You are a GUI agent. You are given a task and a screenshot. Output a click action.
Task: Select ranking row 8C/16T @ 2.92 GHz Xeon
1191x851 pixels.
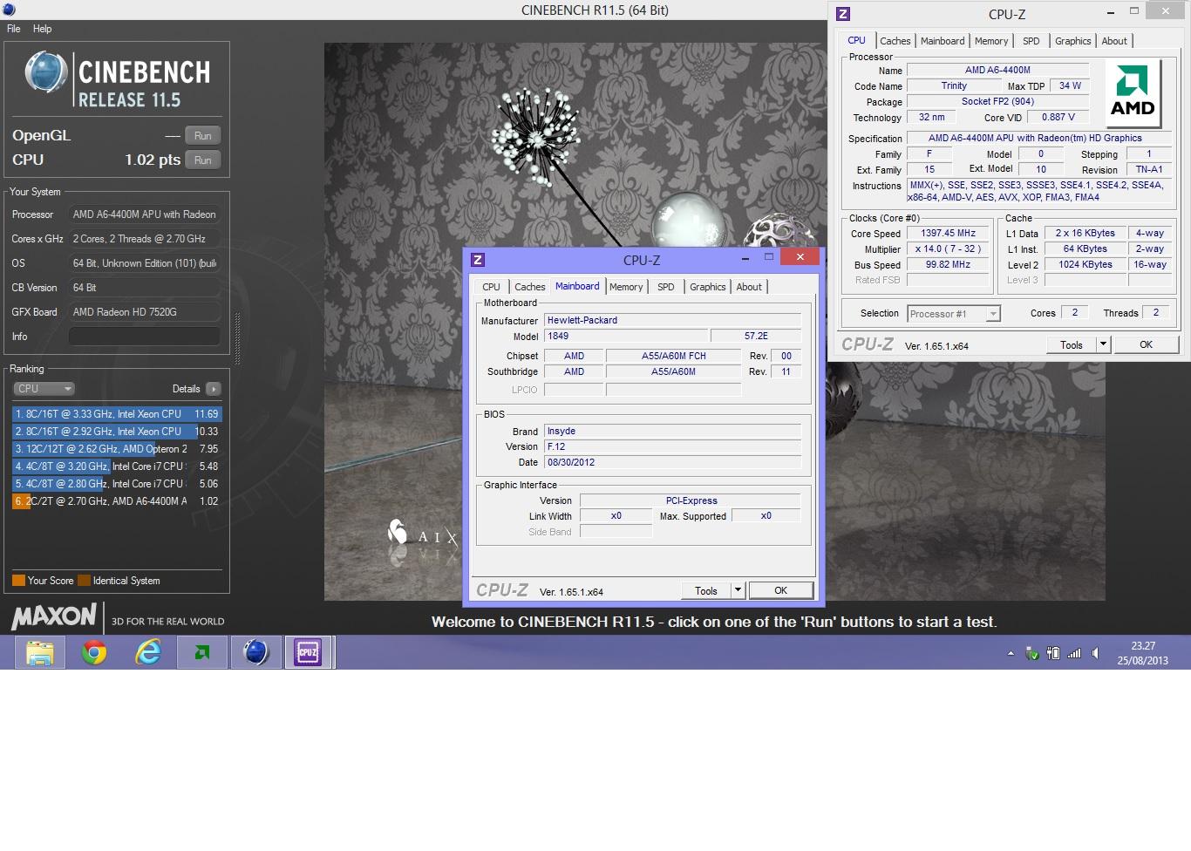click(x=117, y=432)
